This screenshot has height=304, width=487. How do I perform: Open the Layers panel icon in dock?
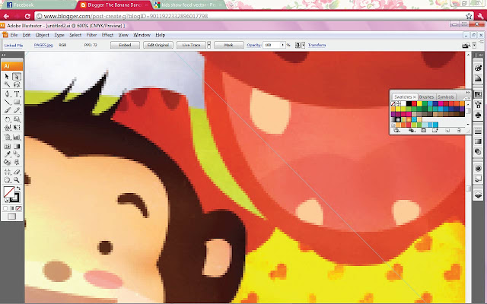click(x=478, y=195)
